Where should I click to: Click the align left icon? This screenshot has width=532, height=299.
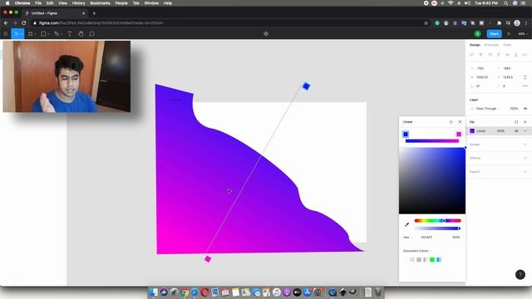[x=472, y=55]
